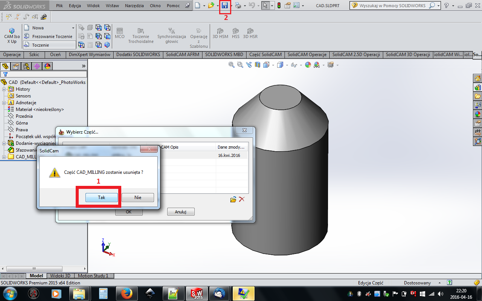The height and width of the screenshot is (301, 482).
Task: Select the Toczenie option
Action: click(49, 45)
